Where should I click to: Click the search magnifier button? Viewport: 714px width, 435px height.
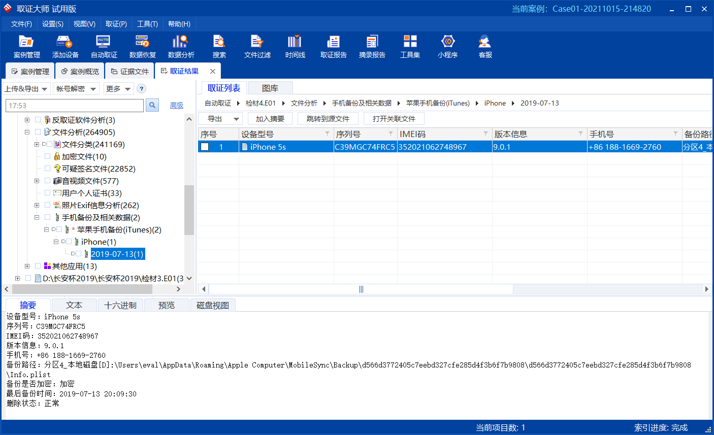pos(152,105)
